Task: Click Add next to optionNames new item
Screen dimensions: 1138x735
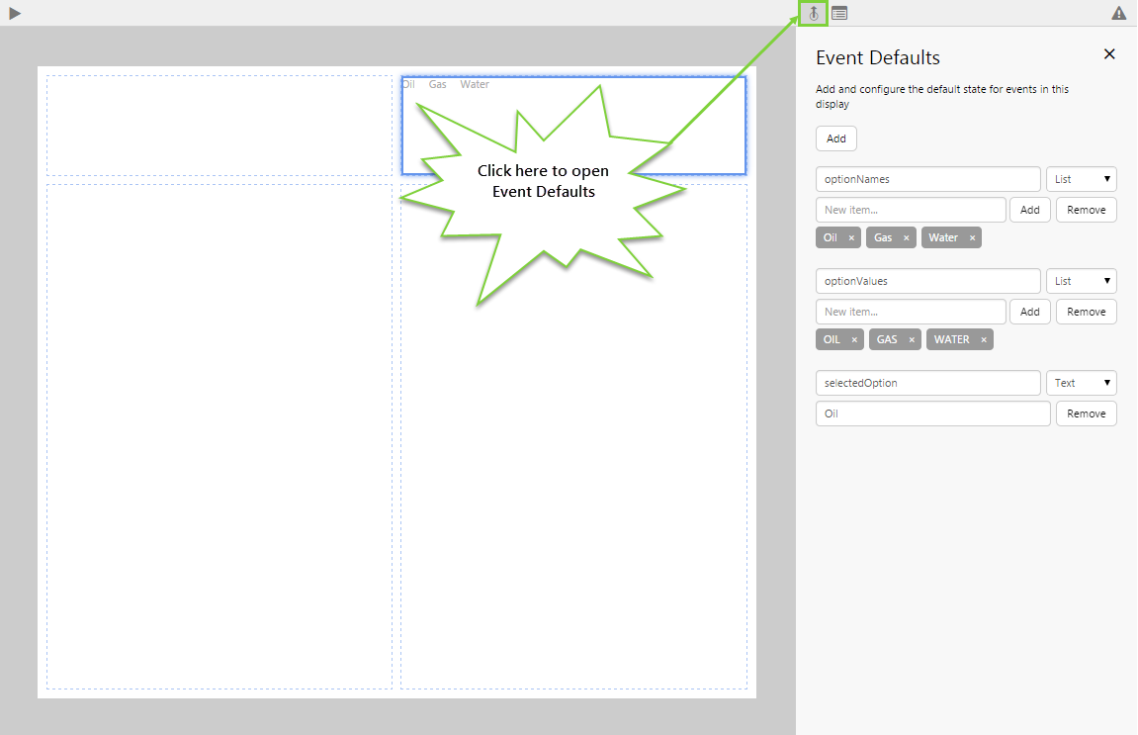Action: (x=1029, y=210)
